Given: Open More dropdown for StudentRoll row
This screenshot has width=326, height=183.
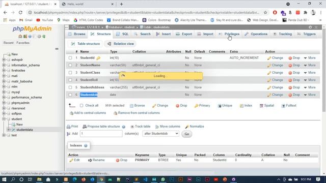Looking at the screenshot, I should [310, 80].
